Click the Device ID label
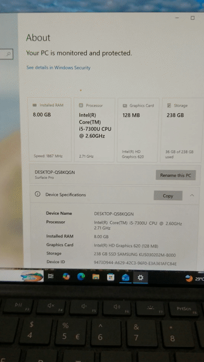The image size is (204, 362). (56, 262)
